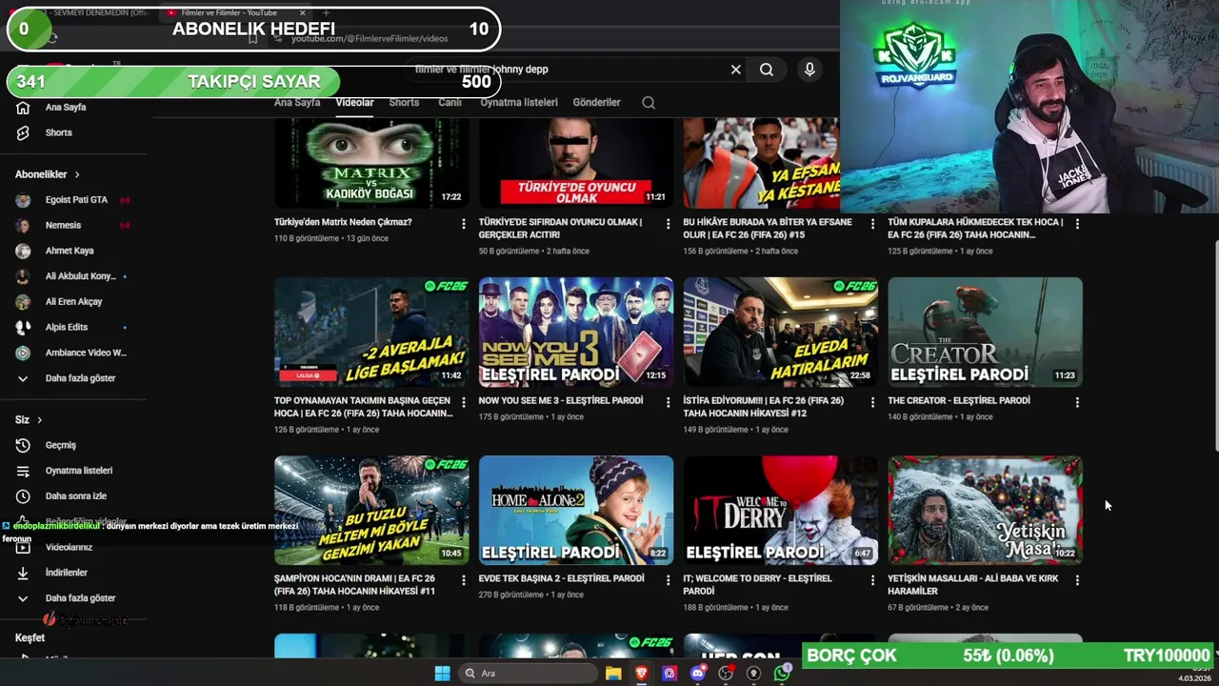Screen dimensions: 1219x686
Task: Open Alpis Edits subscription channel
Action: tap(66, 328)
